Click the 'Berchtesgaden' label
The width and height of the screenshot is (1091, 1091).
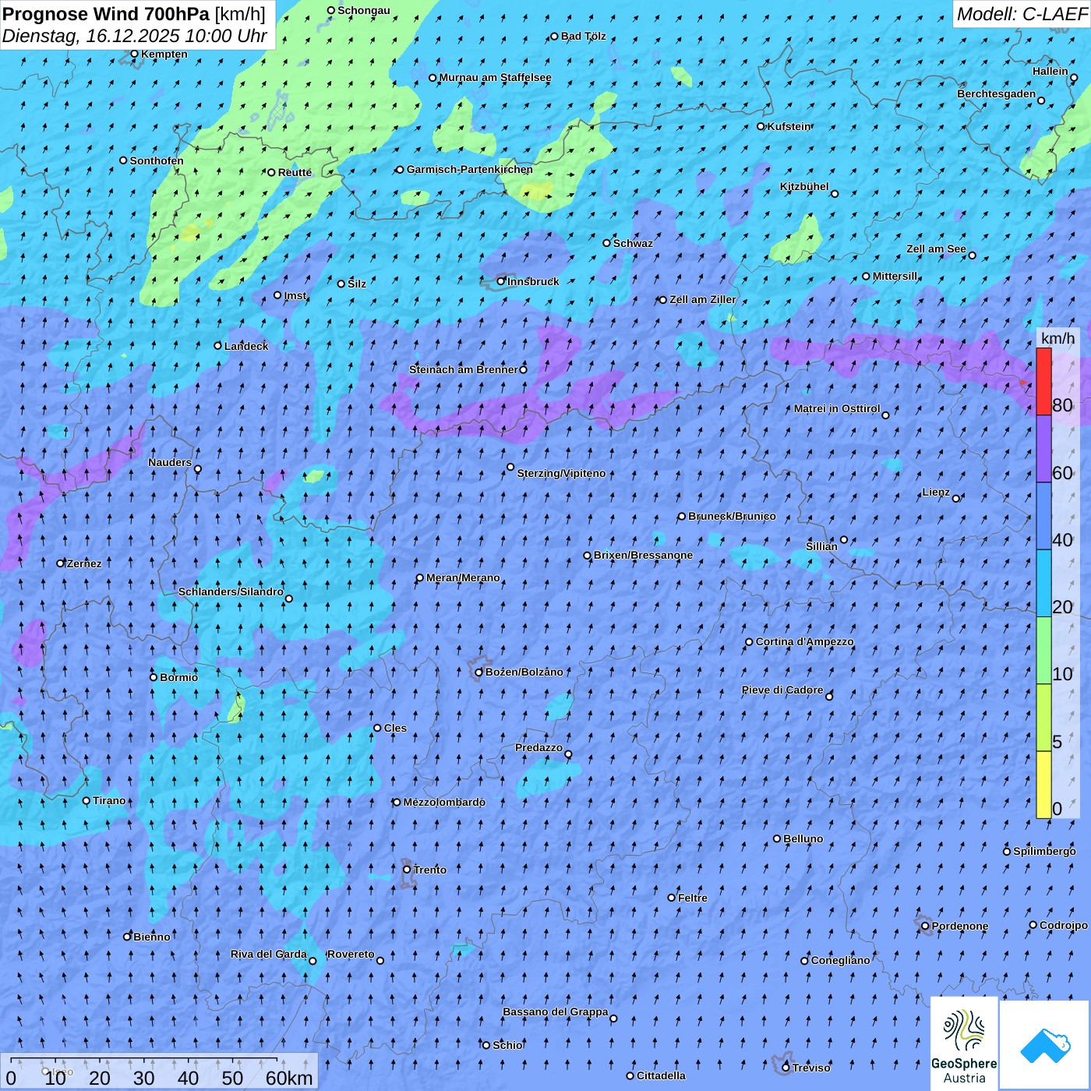click(x=997, y=94)
